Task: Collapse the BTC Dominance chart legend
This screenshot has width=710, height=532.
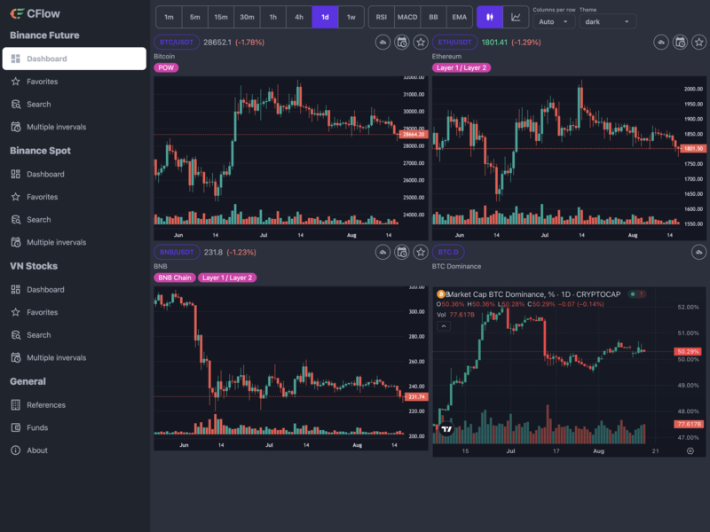Action: (x=445, y=325)
